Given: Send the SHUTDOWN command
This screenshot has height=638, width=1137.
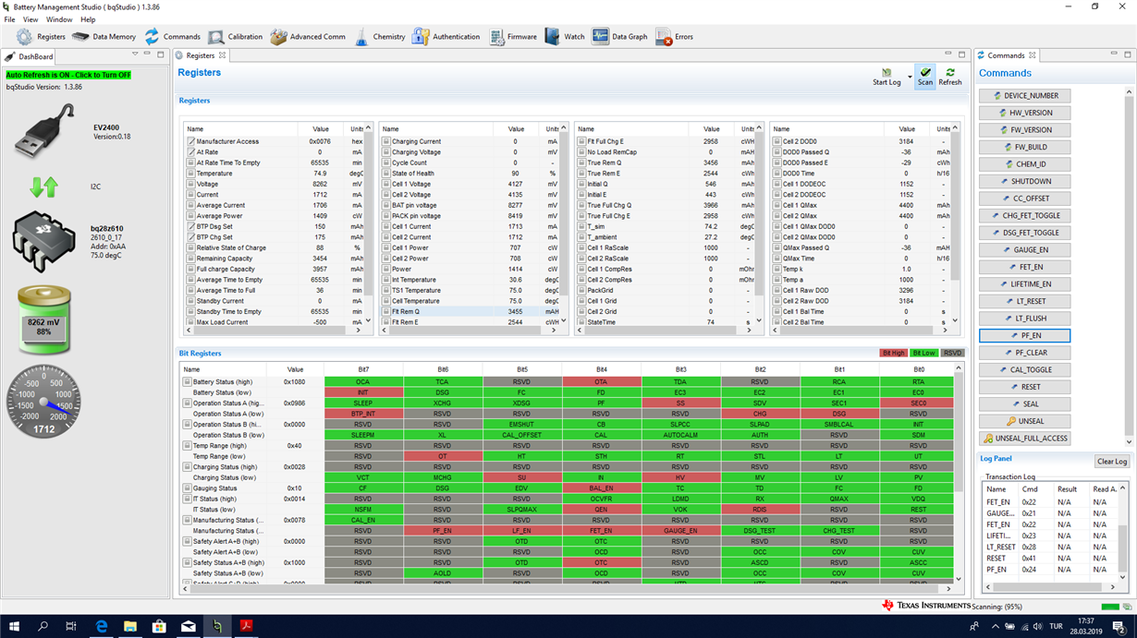Looking at the screenshot, I should (1024, 182).
